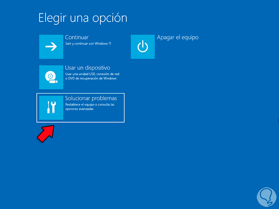Click the 'Salir y continuar con Windows 11' text
The height and width of the screenshot is (209, 279).
coord(88,43)
